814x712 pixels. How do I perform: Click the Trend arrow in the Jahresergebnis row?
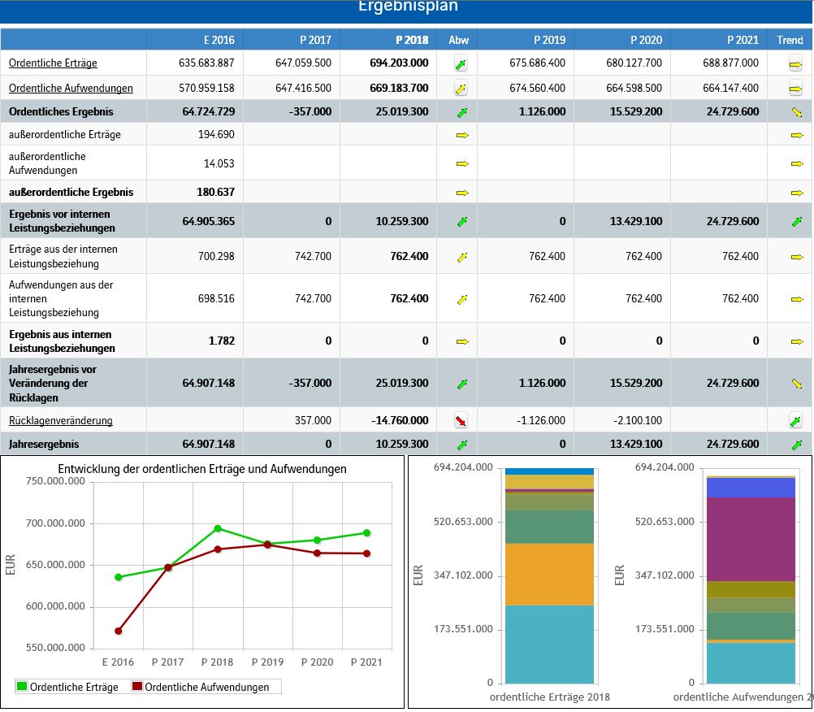tap(797, 445)
